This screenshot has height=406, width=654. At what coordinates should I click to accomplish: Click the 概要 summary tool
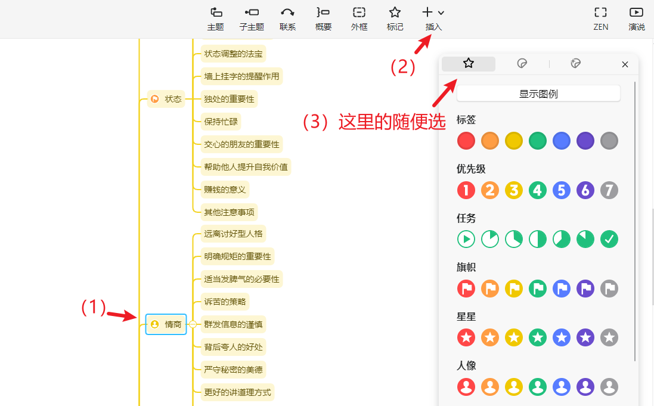pyautogui.click(x=323, y=18)
